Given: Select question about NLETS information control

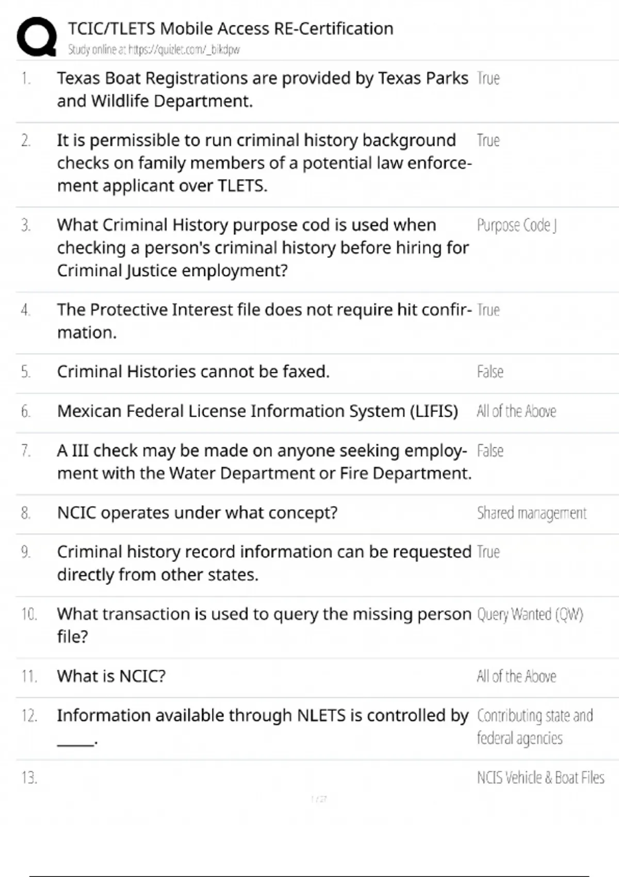Looking at the screenshot, I should coord(262,726).
